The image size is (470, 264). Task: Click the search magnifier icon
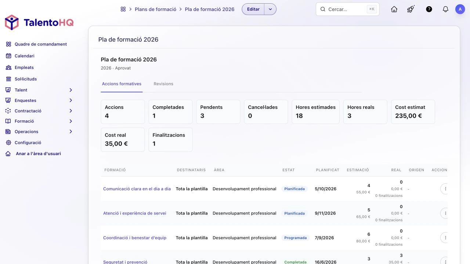[x=323, y=9]
